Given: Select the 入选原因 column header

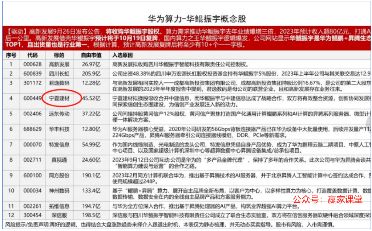Looking at the screenshot, I should pos(122,55).
